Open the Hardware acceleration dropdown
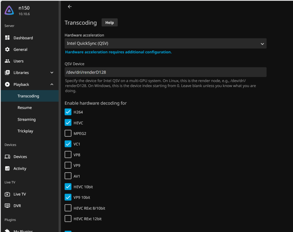The image size is (293, 232). (165, 43)
